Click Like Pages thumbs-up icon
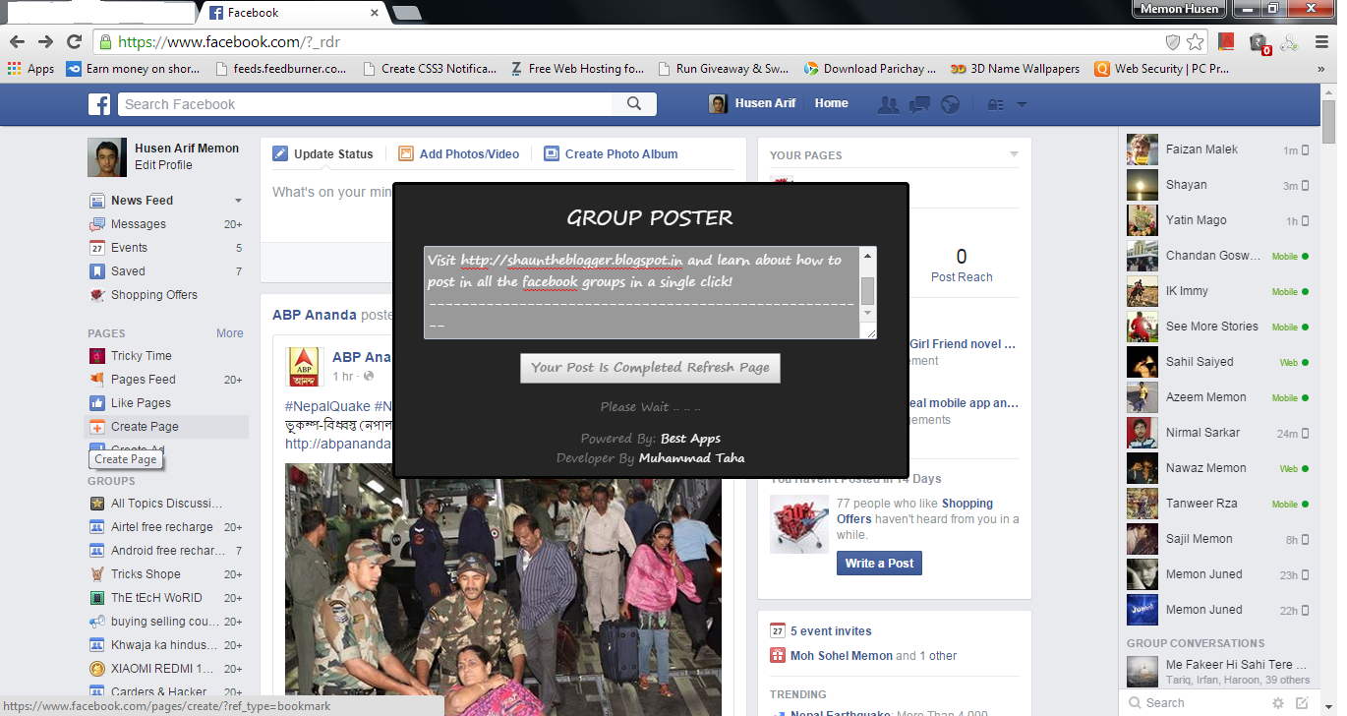The height and width of the screenshot is (716, 1347). [x=97, y=403]
